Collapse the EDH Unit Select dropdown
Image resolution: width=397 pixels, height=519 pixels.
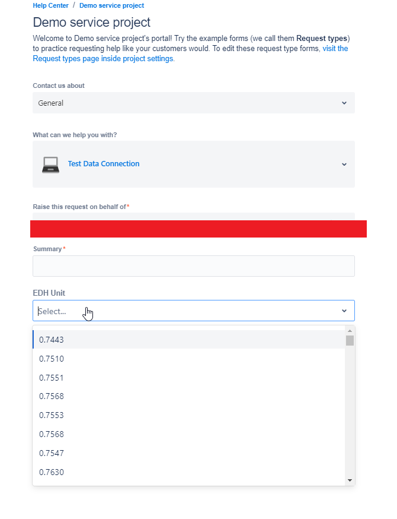[x=344, y=311]
